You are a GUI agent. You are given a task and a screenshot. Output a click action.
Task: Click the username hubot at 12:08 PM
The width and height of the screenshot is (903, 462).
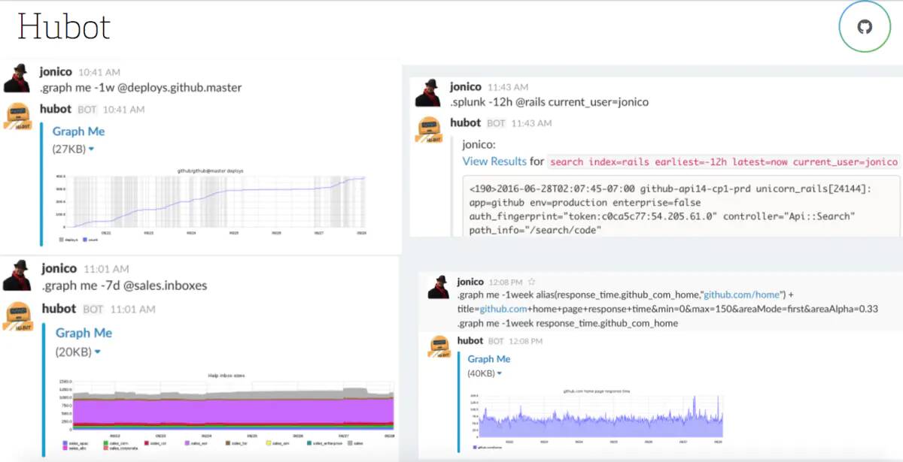point(470,340)
